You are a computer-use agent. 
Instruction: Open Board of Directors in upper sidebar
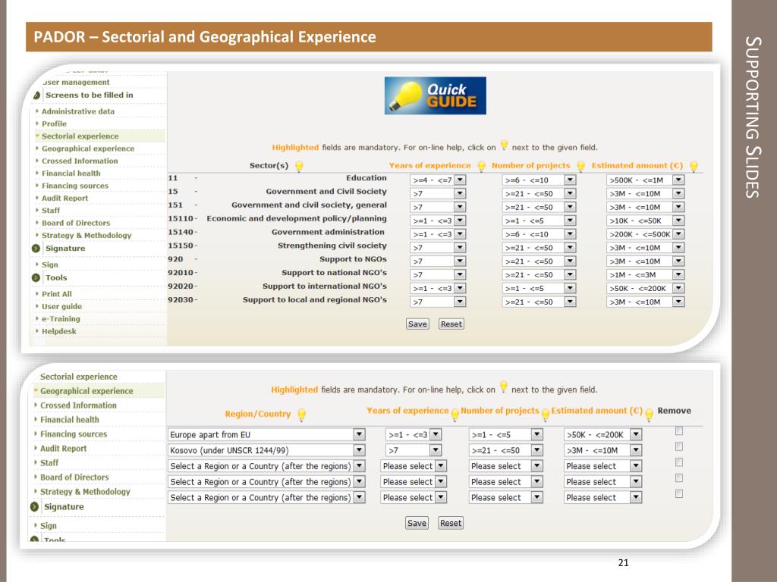76,223
